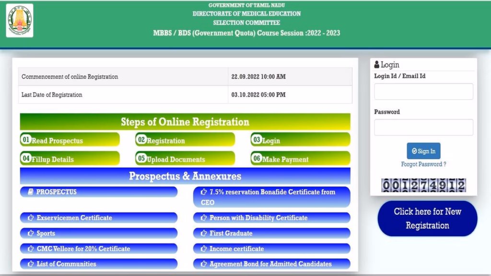Click the hand icon beside Income certificate
The image size is (491, 276).
pos(203,249)
